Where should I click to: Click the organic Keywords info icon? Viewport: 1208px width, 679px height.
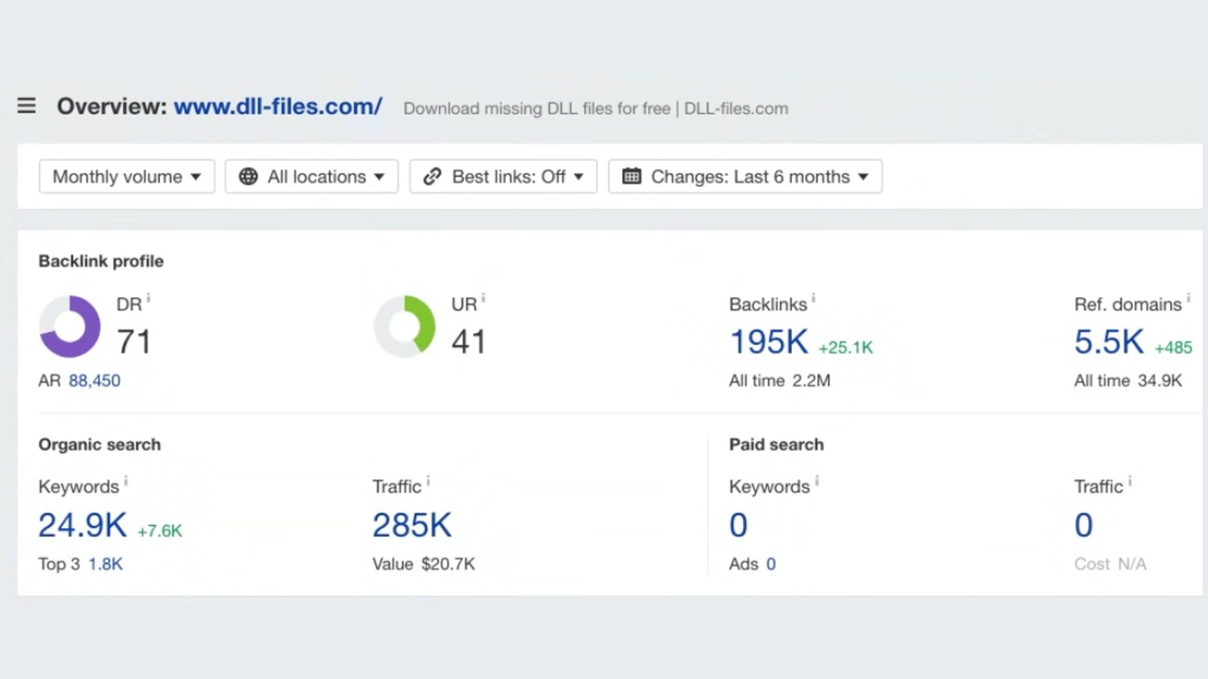pyautogui.click(x=126, y=481)
